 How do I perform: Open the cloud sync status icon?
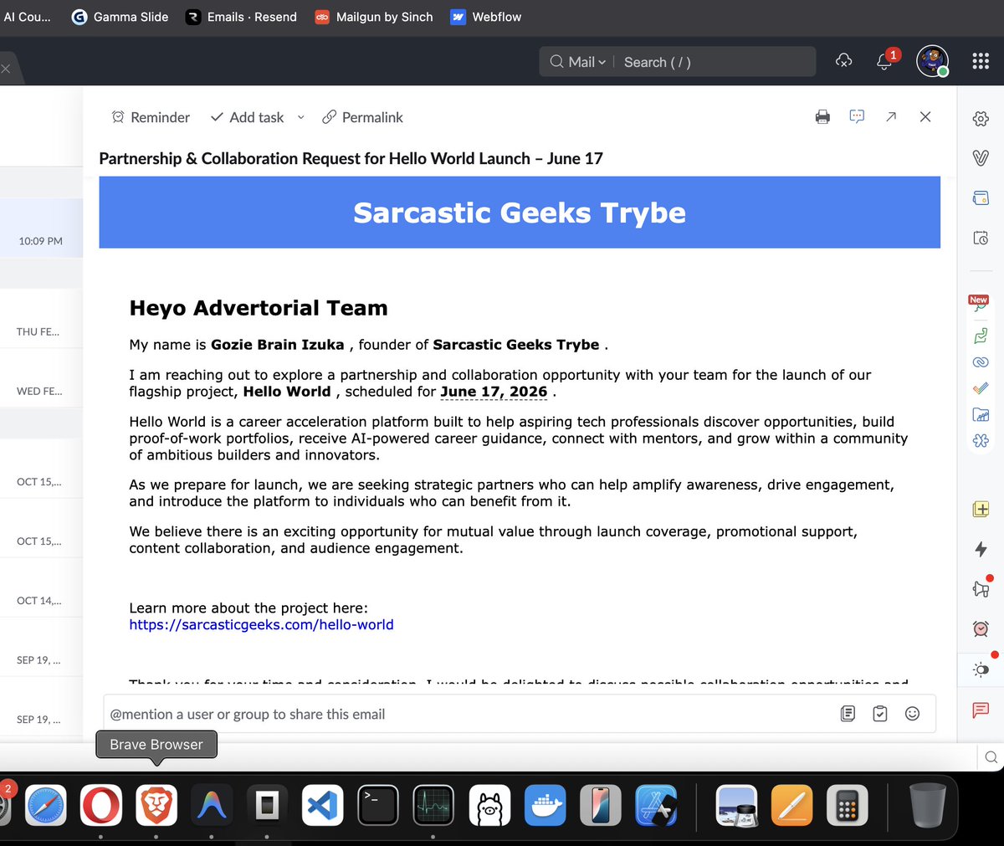pyautogui.click(x=843, y=61)
